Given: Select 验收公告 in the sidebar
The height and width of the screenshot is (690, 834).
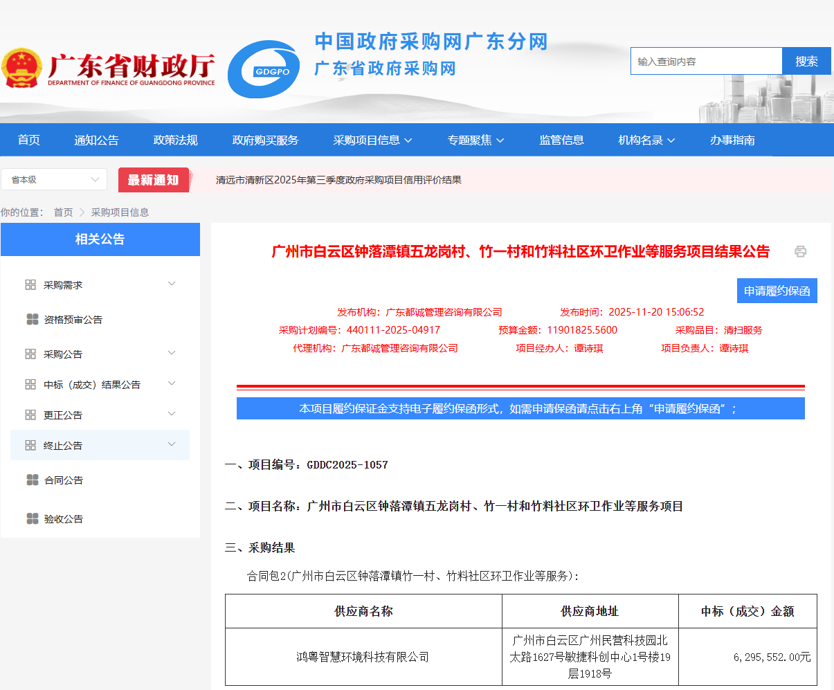Looking at the screenshot, I should 64,519.
